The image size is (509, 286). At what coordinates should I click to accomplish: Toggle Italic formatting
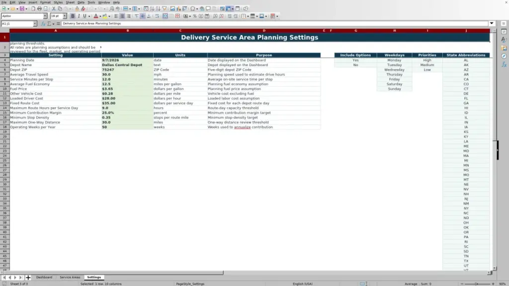point(79,16)
